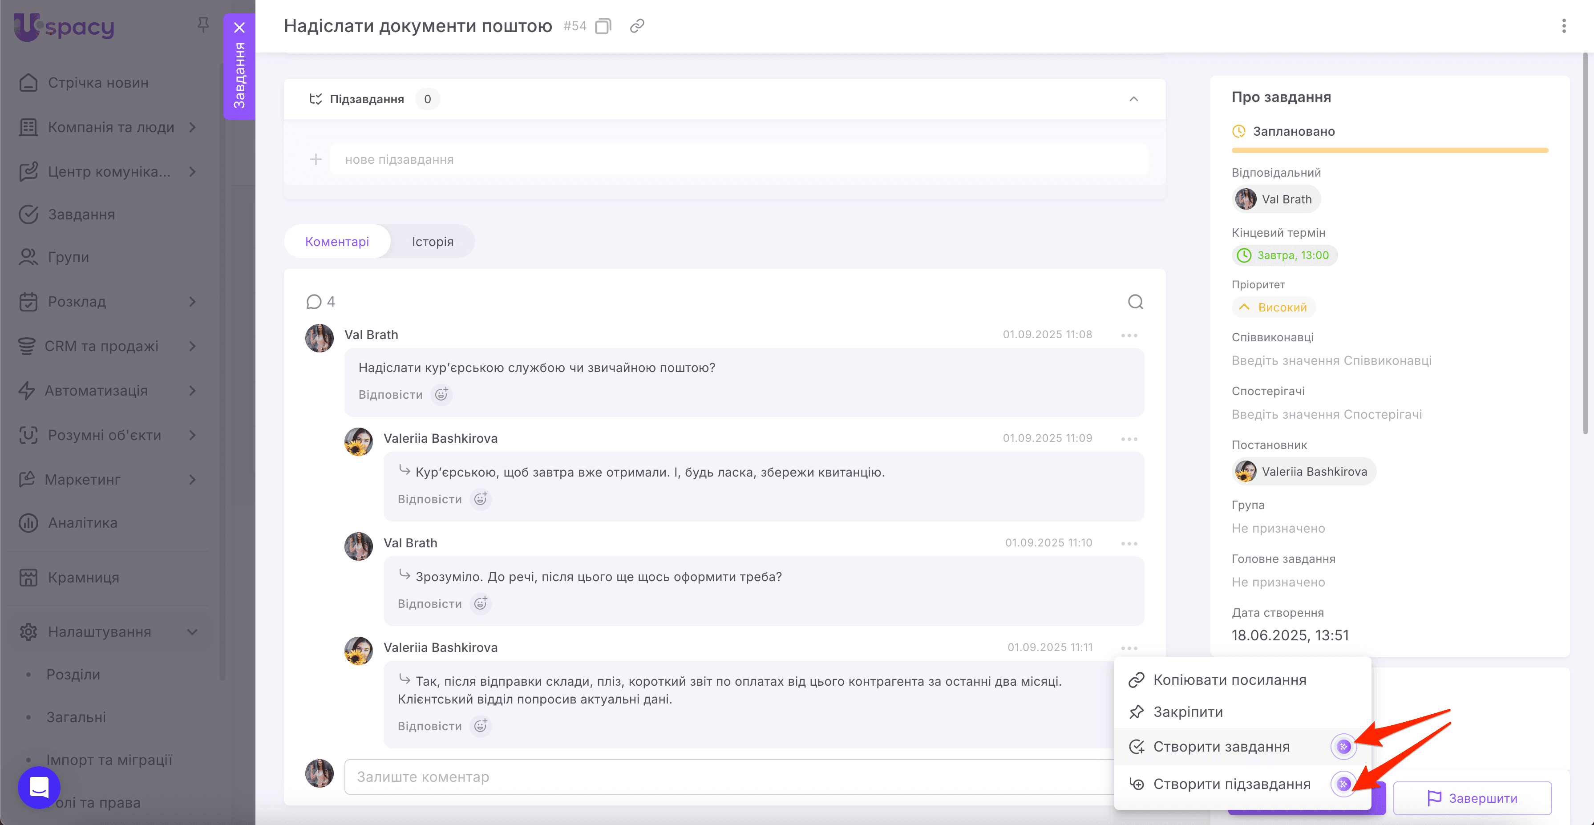Switch to the Історія tab
Image resolution: width=1594 pixels, height=825 pixels.
click(x=432, y=241)
